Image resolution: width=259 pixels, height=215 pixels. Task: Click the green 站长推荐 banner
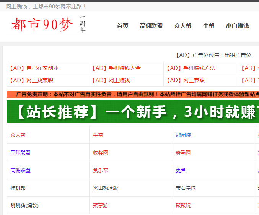coord(133,112)
